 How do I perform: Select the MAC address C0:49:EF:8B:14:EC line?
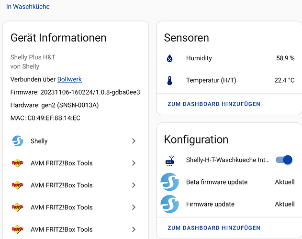(x=45, y=118)
